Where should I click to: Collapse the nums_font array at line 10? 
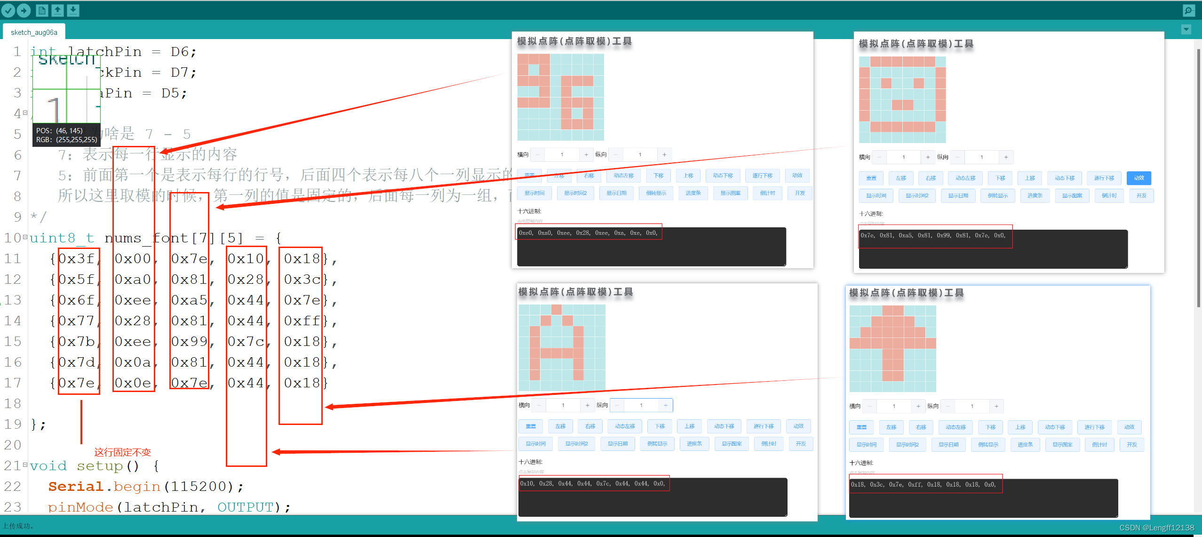pos(25,237)
